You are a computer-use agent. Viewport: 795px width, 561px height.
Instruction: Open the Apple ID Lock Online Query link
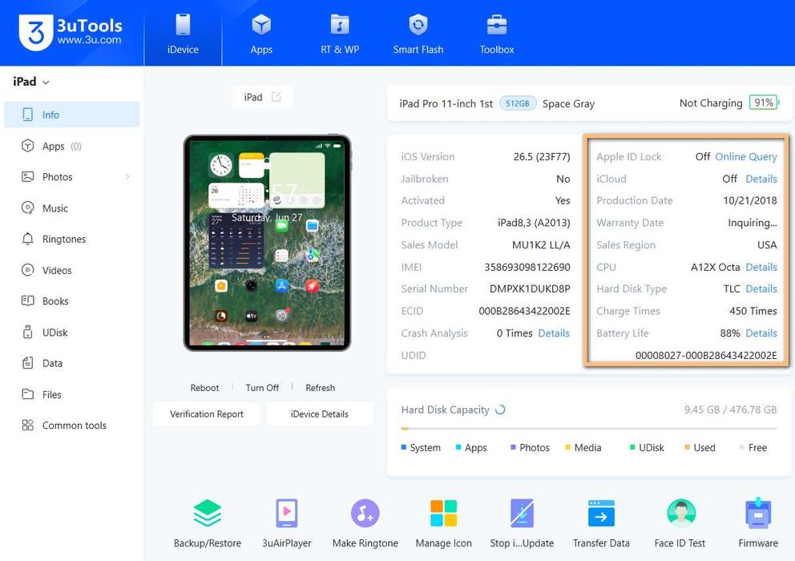[x=746, y=157]
